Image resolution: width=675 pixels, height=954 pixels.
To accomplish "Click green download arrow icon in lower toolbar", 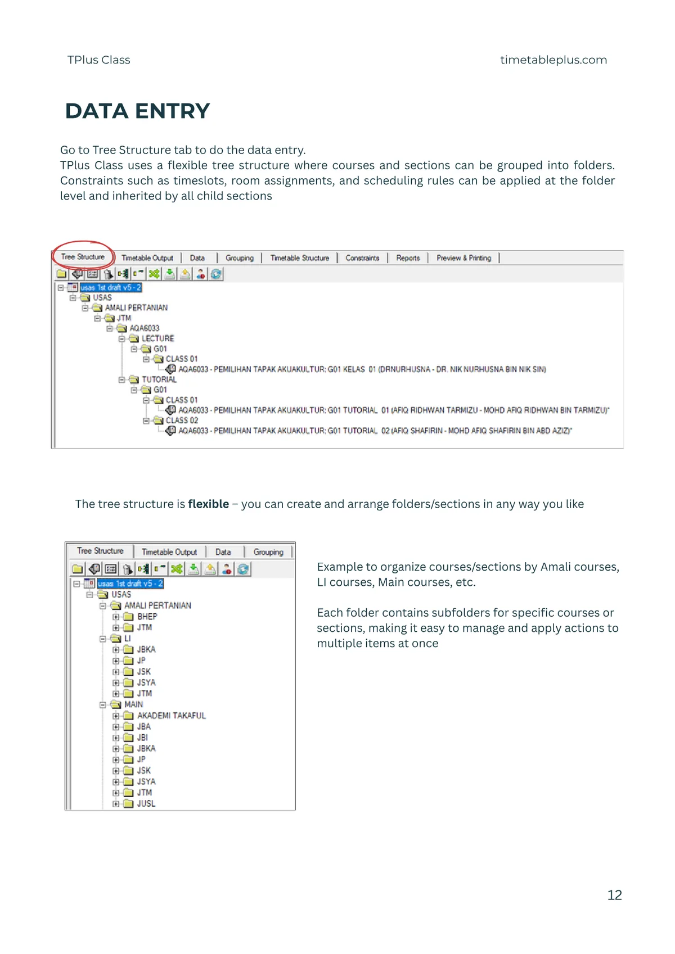I will click(193, 569).
